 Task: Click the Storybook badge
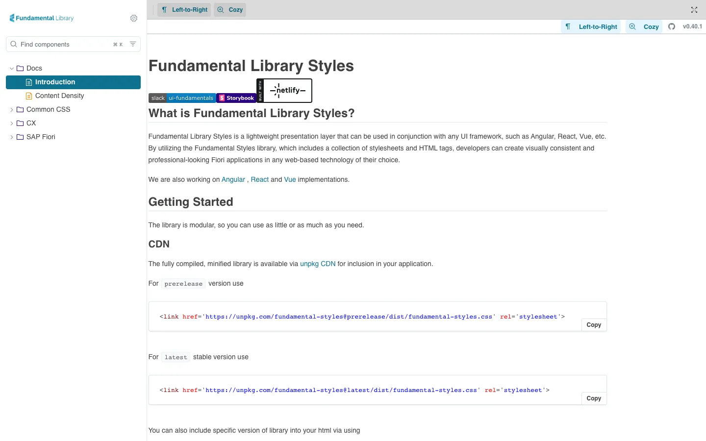236,98
